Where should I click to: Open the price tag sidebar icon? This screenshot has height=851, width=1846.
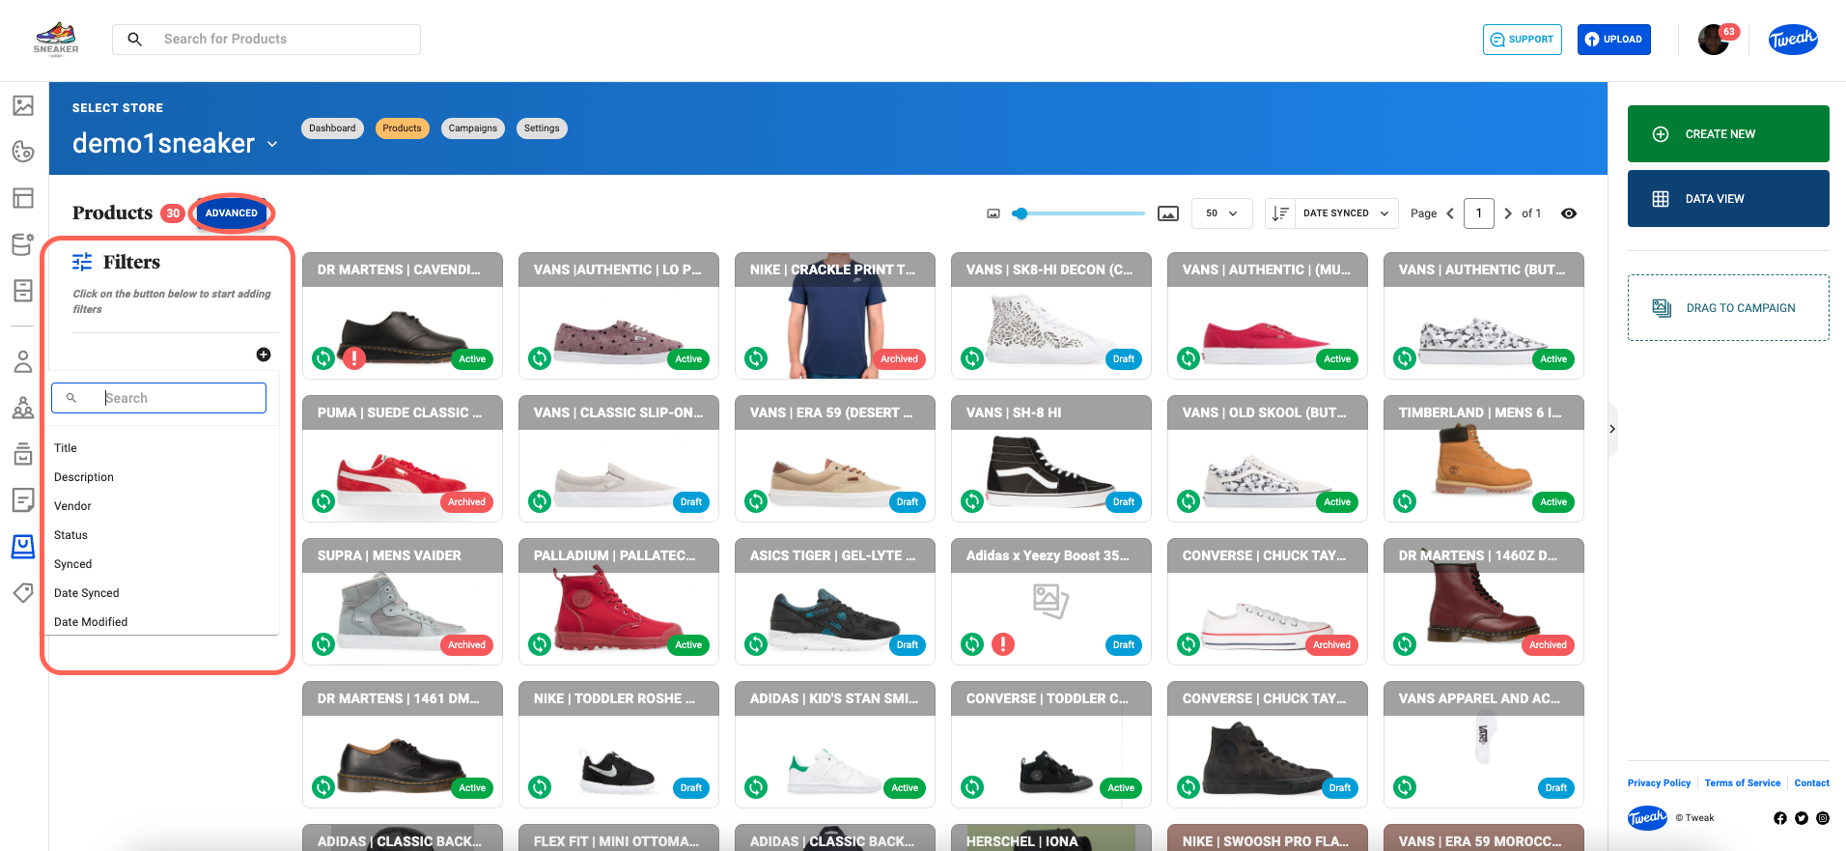[x=23, y=592]
